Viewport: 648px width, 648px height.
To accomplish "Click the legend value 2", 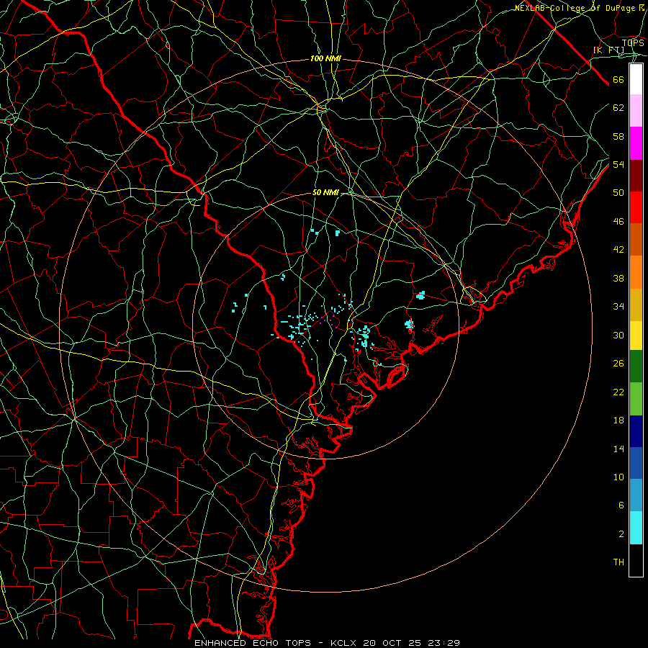I will [x=621, y=534].
